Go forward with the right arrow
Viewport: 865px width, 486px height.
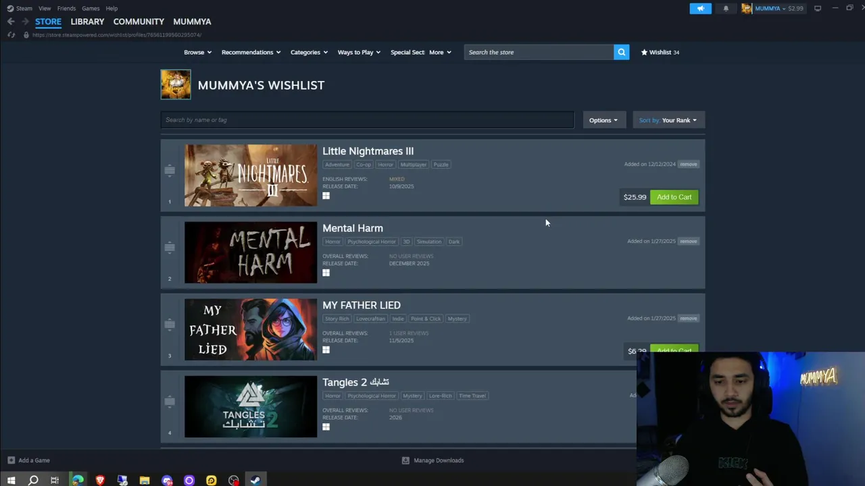pos(25,22)
